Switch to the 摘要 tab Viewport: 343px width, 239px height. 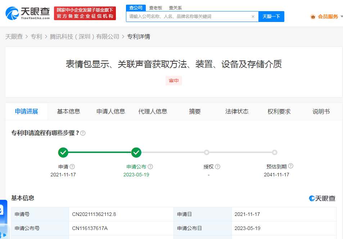(x=195, y=112)
